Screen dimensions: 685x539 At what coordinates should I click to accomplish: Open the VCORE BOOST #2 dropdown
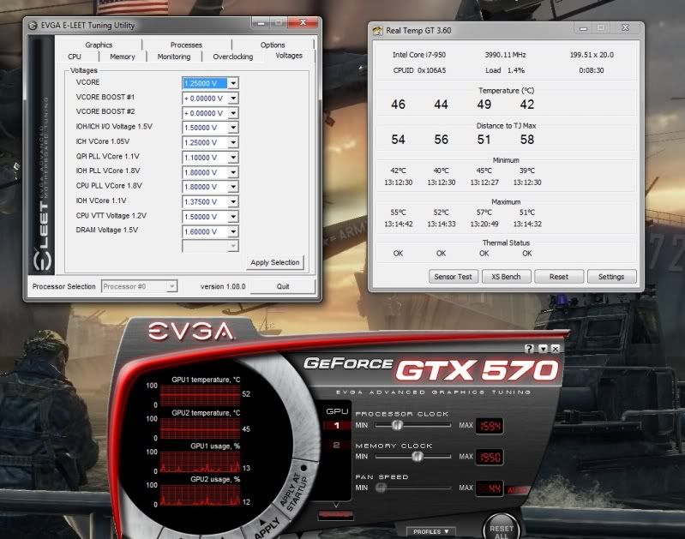[x=233, y=113]
